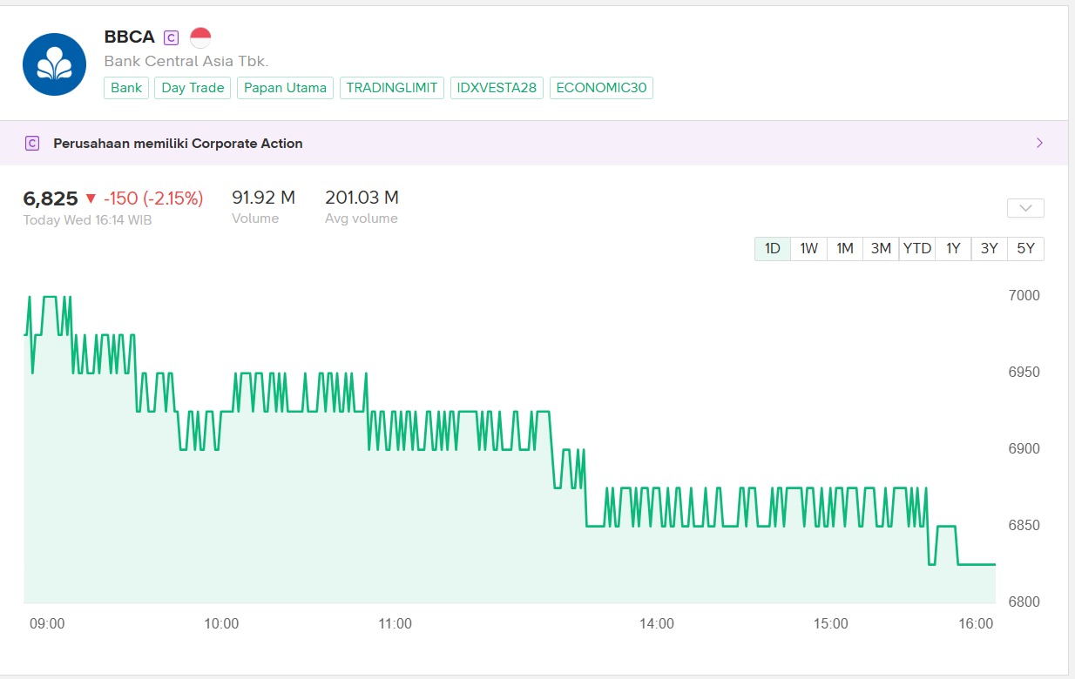Viewport: 1075px width, 679px height.
Task: Switch chart to 1M range
Action: point(844,248)
